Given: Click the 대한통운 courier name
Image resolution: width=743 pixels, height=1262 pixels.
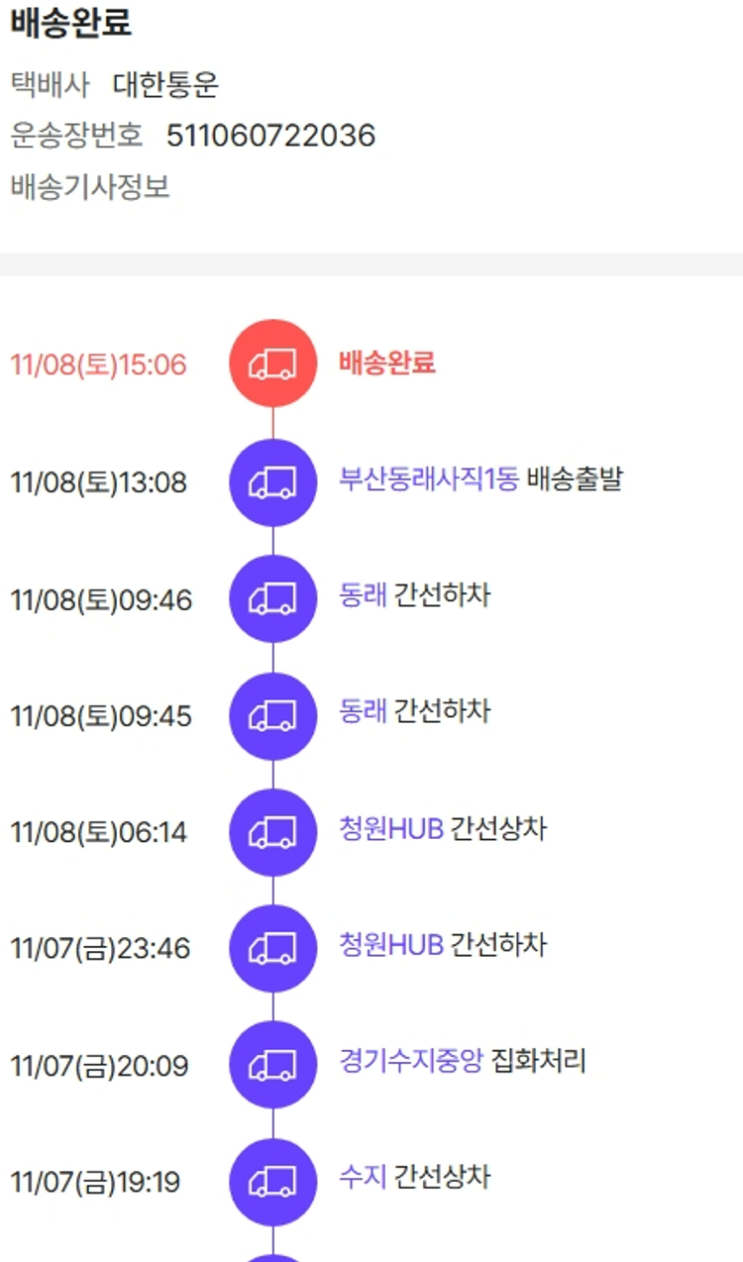Looking at the screenshot, I should click(x=165, y=85).
